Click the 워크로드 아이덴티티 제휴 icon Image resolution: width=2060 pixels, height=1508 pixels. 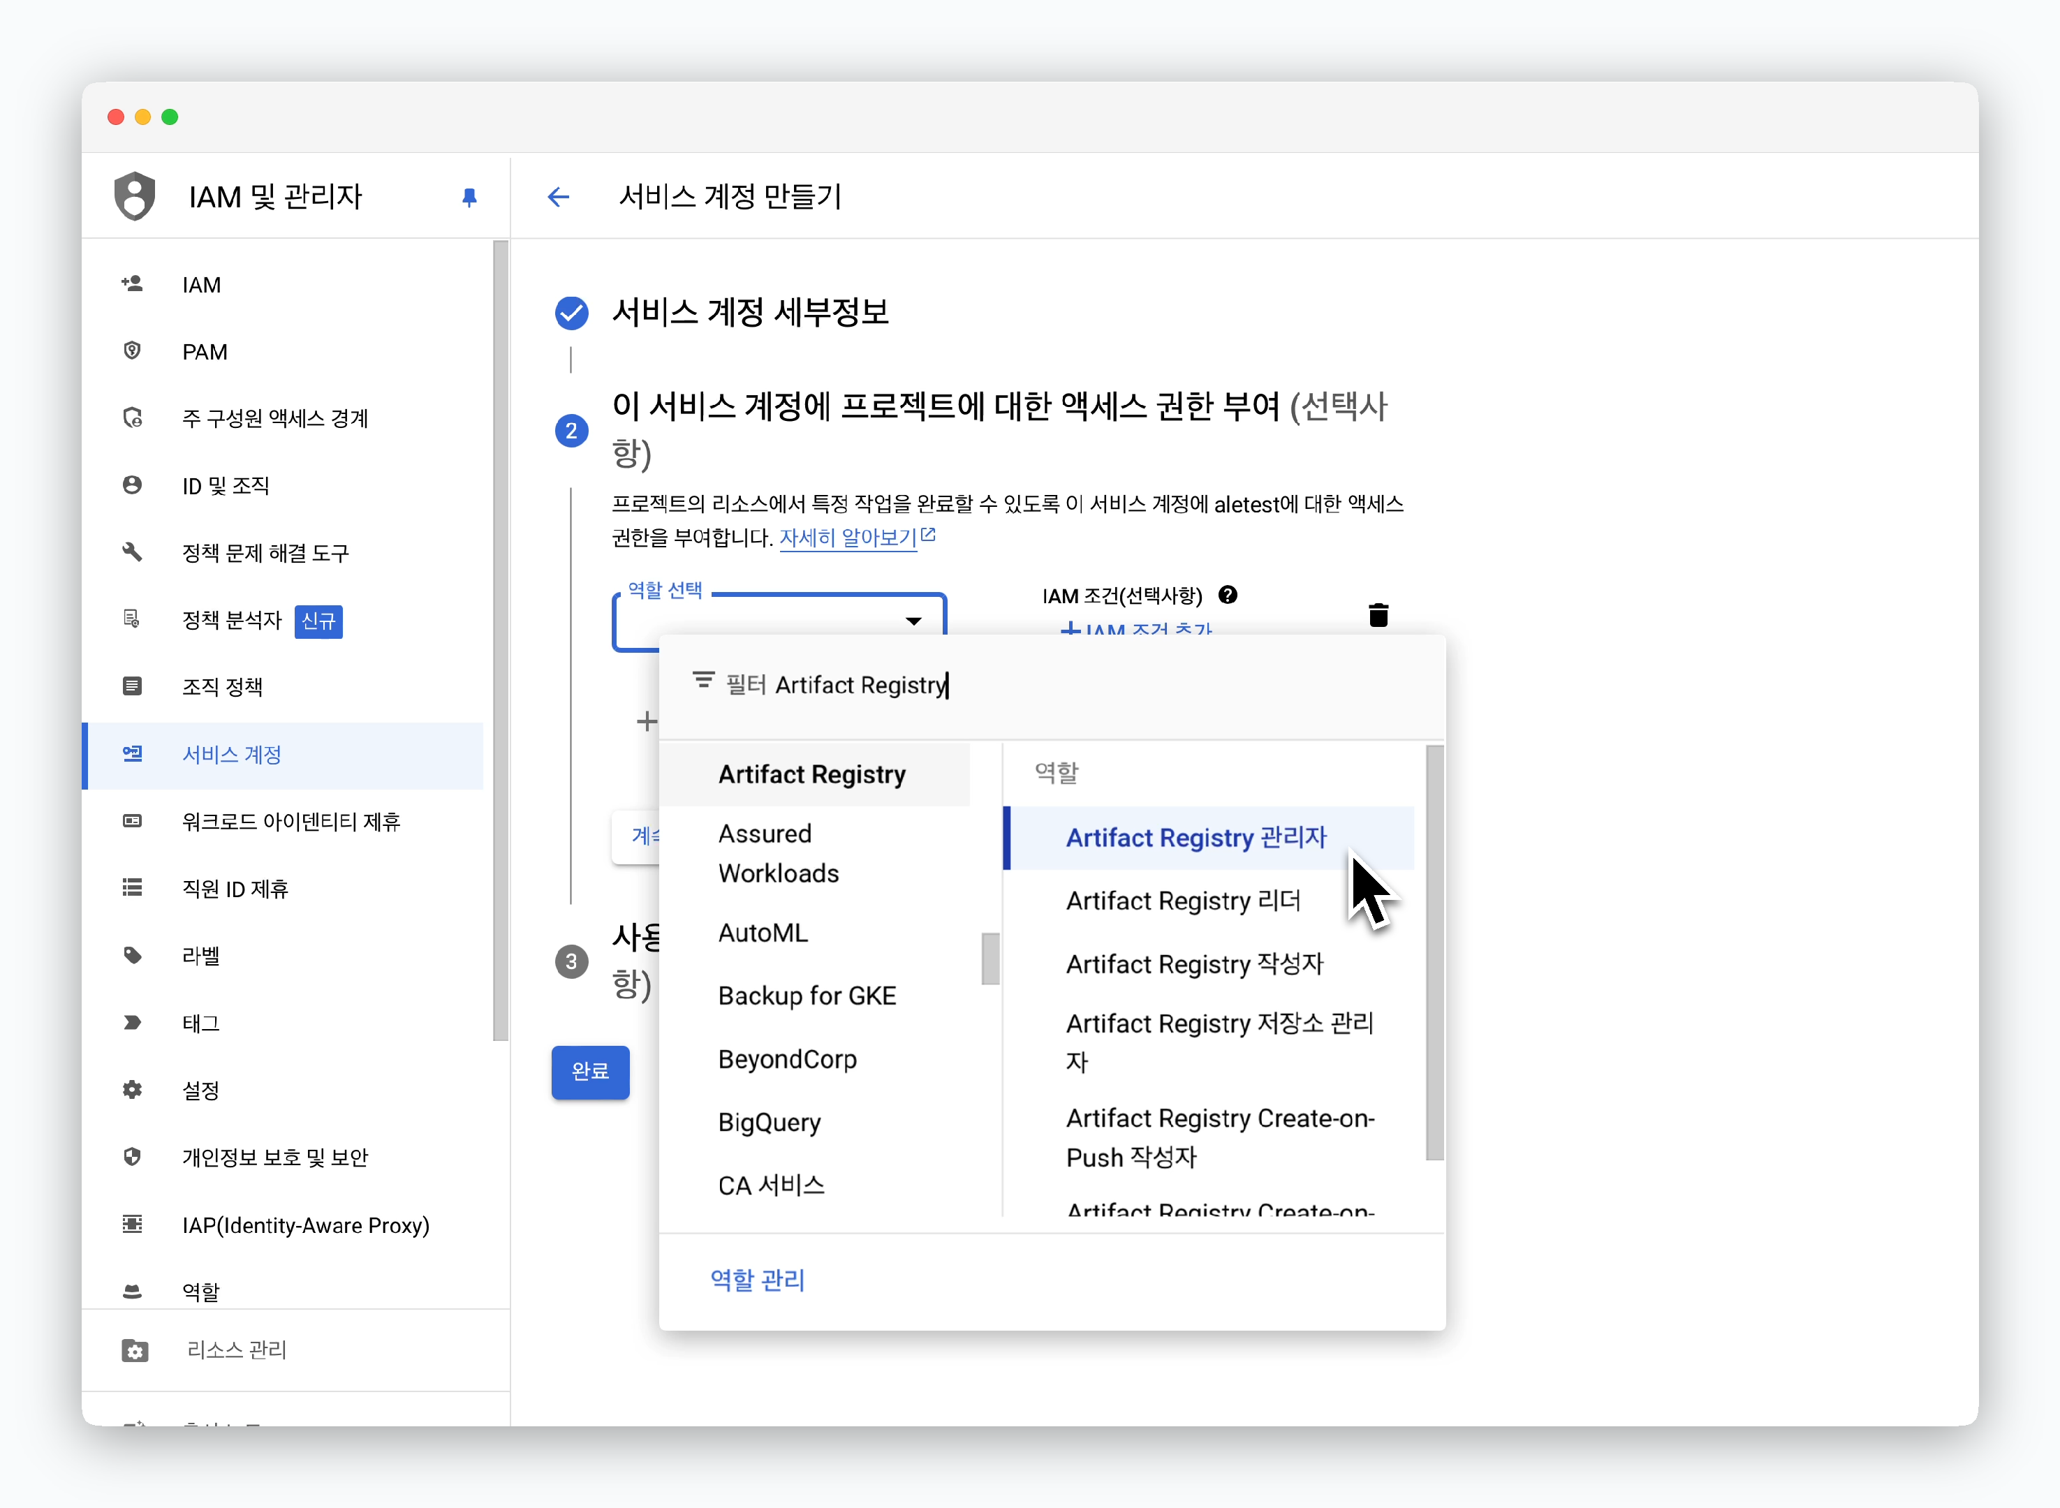point(133,822)
